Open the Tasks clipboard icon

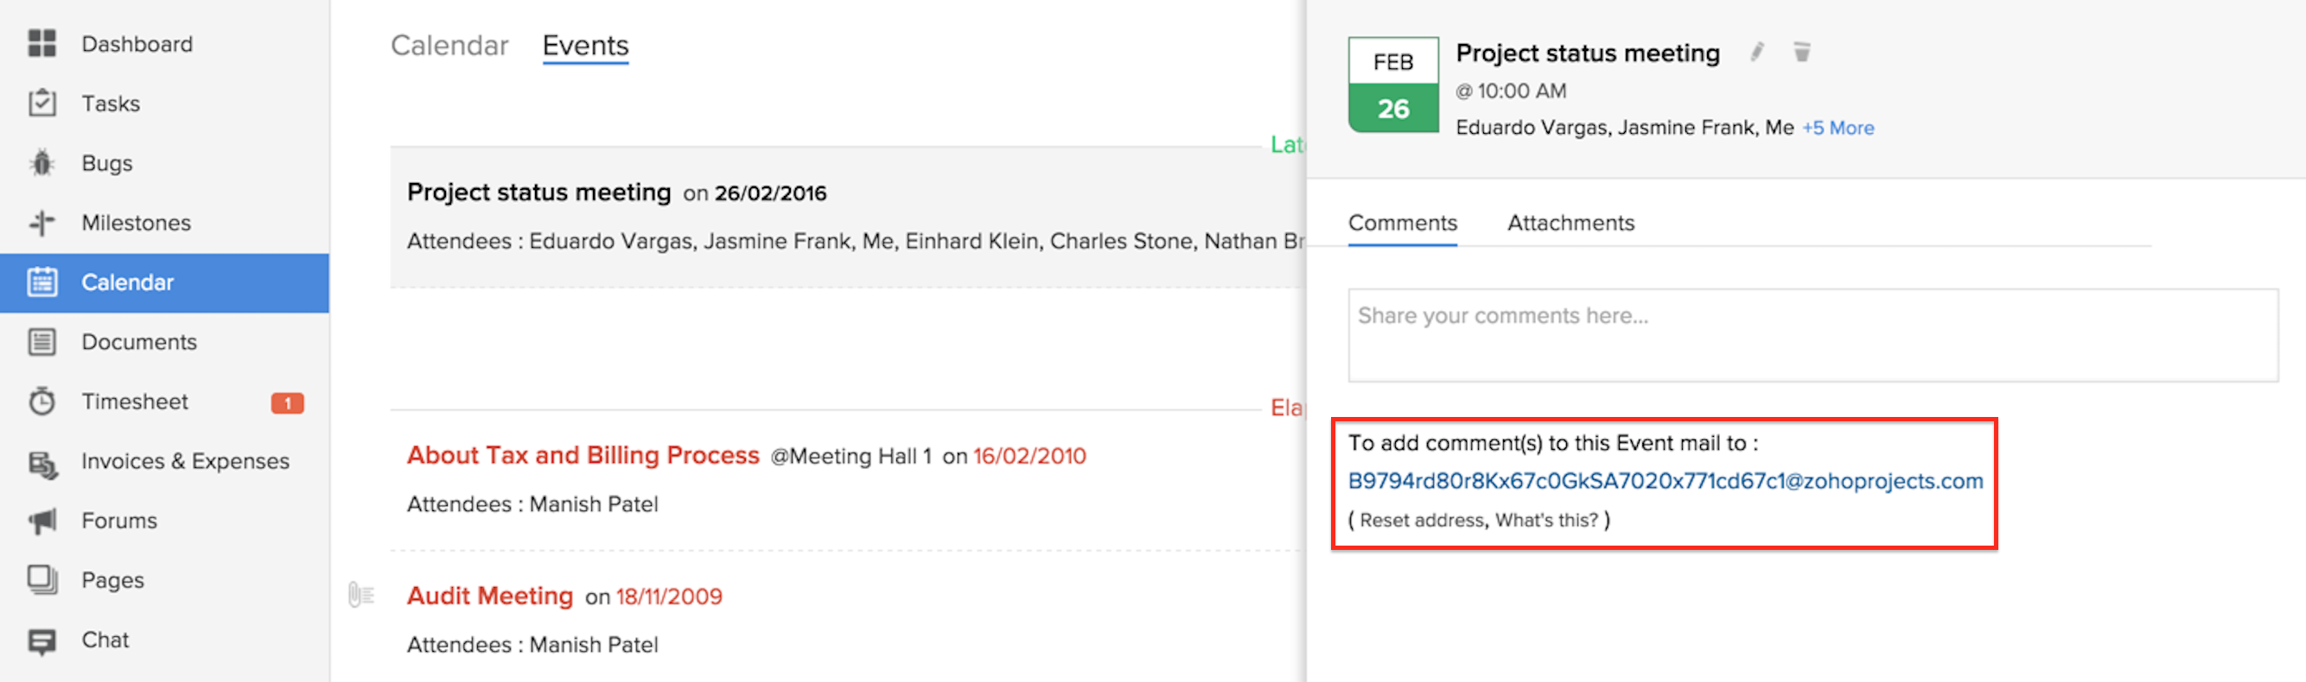[x=42, y=104]
